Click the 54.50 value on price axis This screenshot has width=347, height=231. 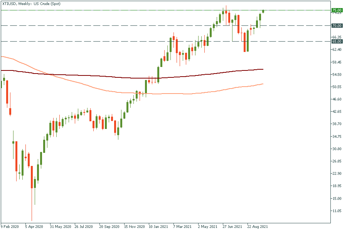337,74
